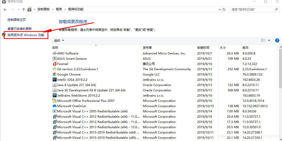
Task: Click The Git Development Community text
Action: click(x=167, y=69)
